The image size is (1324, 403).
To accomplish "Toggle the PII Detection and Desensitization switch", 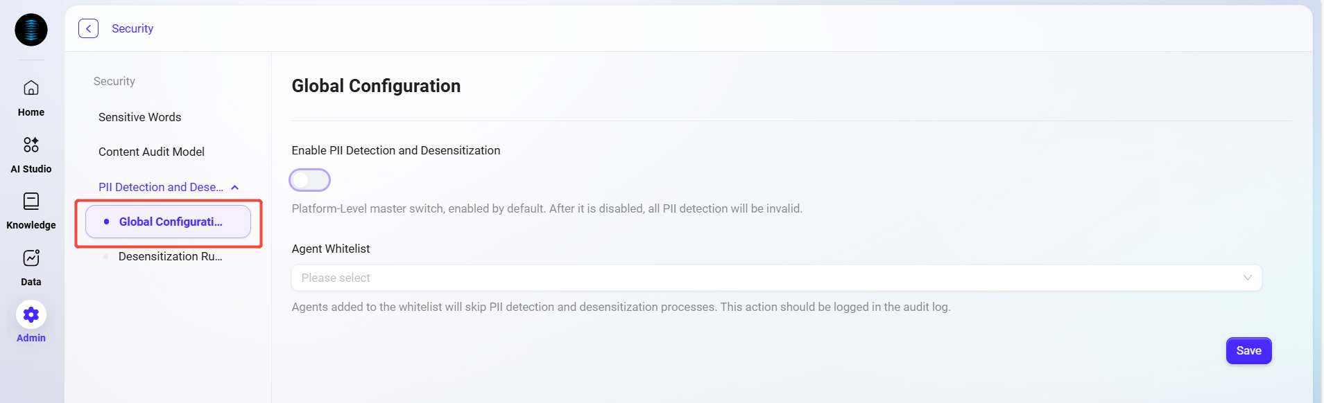I will click(x=309, y=180).
